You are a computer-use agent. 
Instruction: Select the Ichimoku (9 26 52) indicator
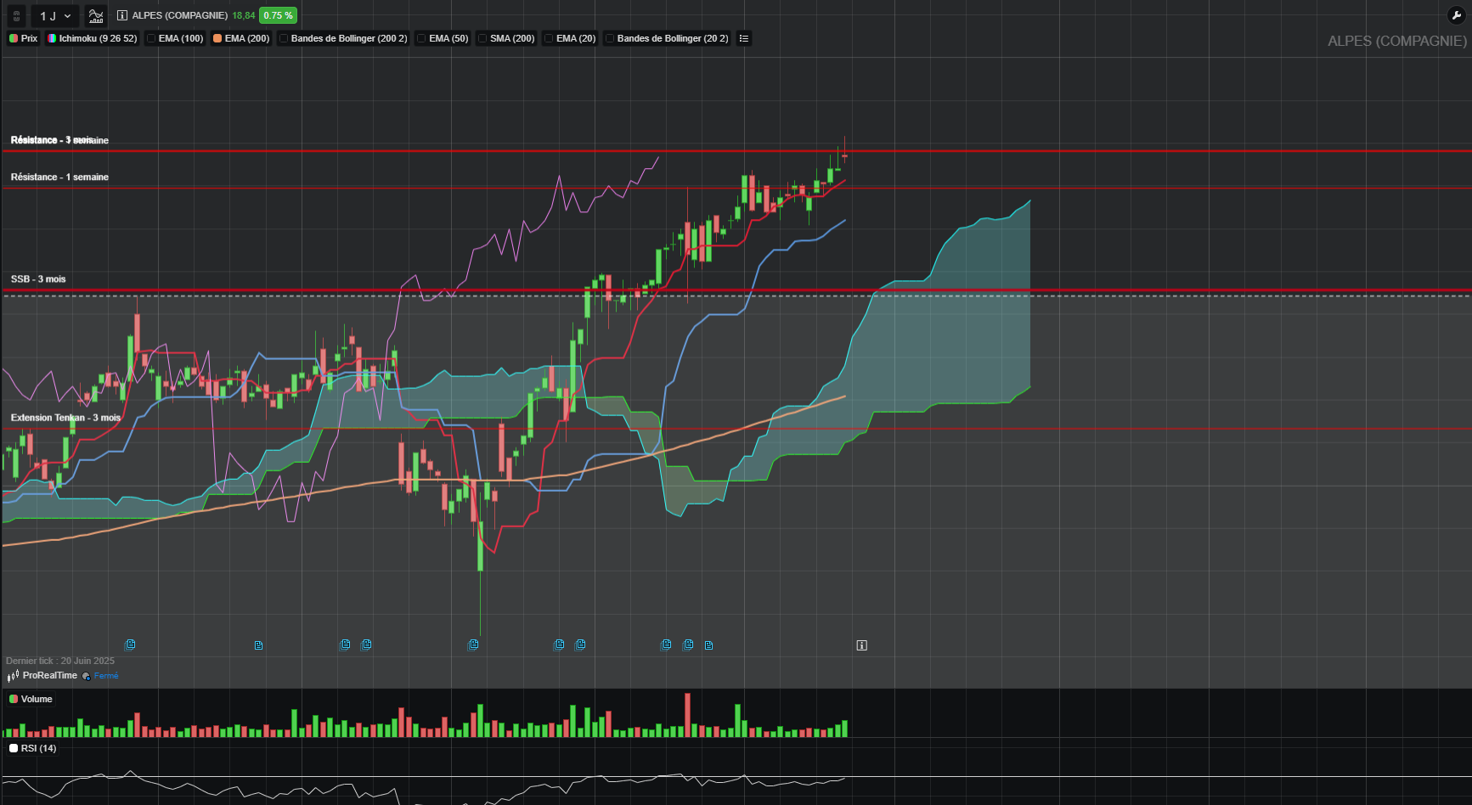[x=92, y=38]
